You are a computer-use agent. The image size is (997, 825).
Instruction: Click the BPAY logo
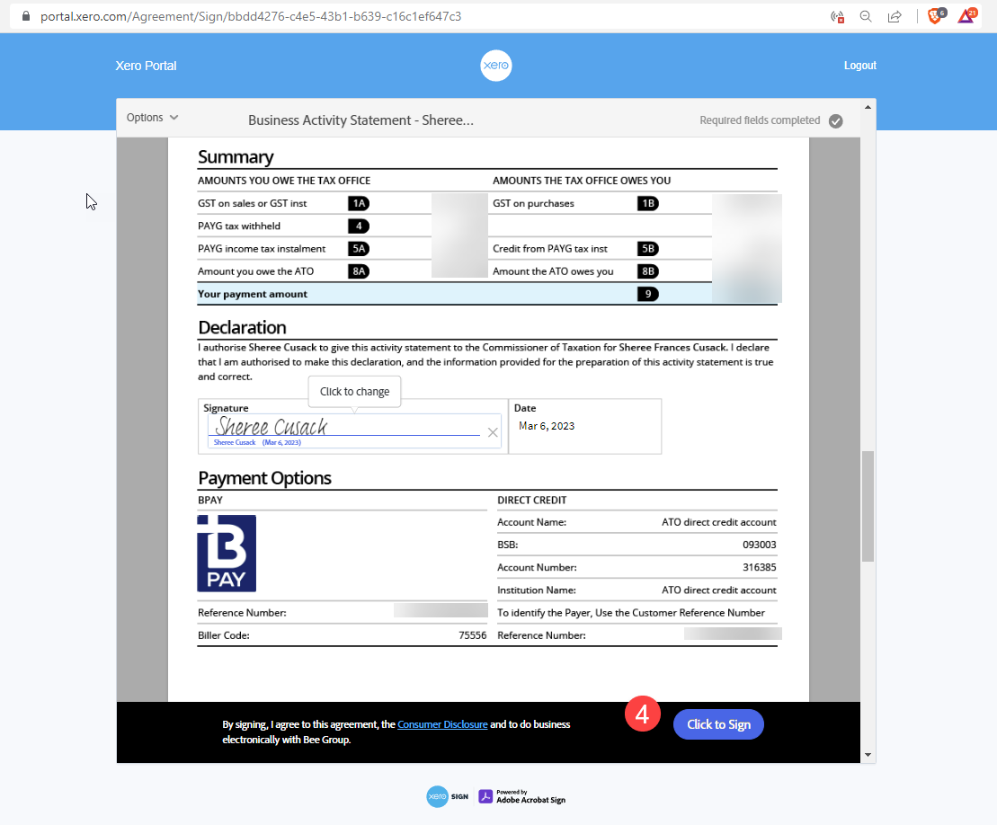(227, 553)
